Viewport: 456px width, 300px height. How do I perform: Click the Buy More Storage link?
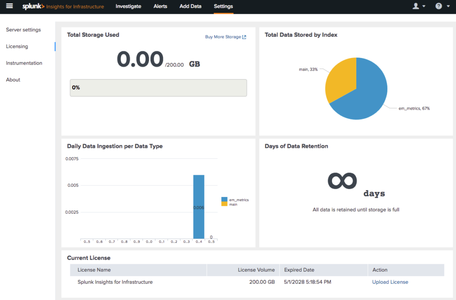click(223, 37)
